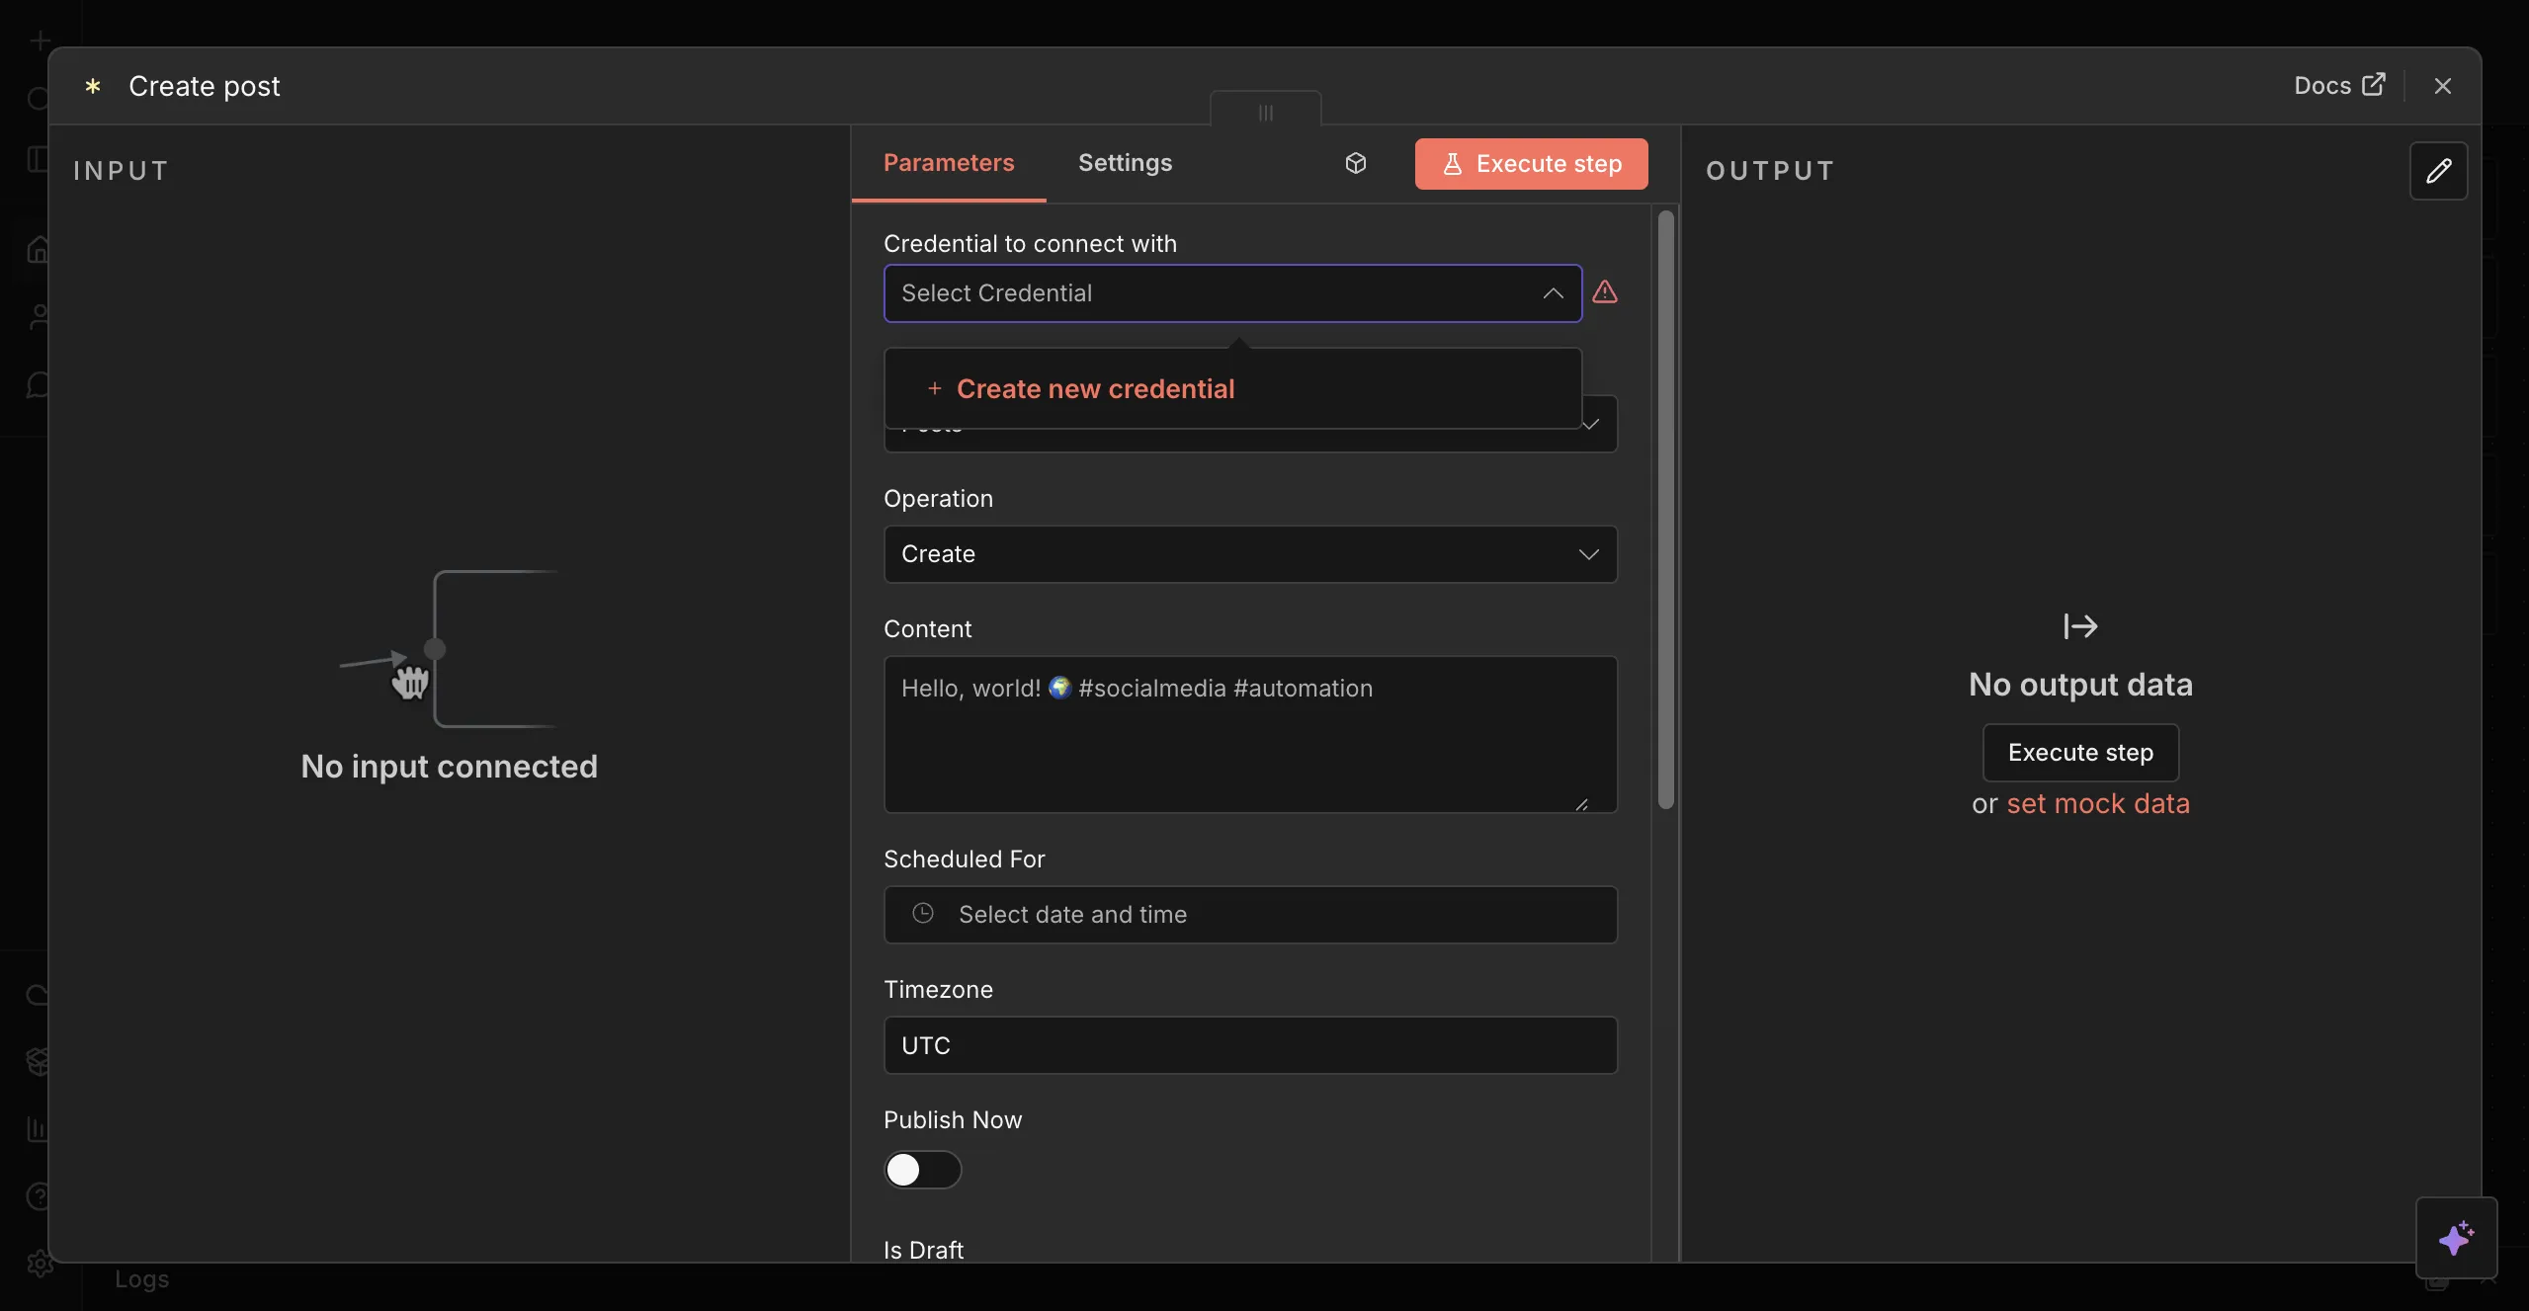
Task: Click the warning triangle beside Select Credential
Action: click(1604, 293)
